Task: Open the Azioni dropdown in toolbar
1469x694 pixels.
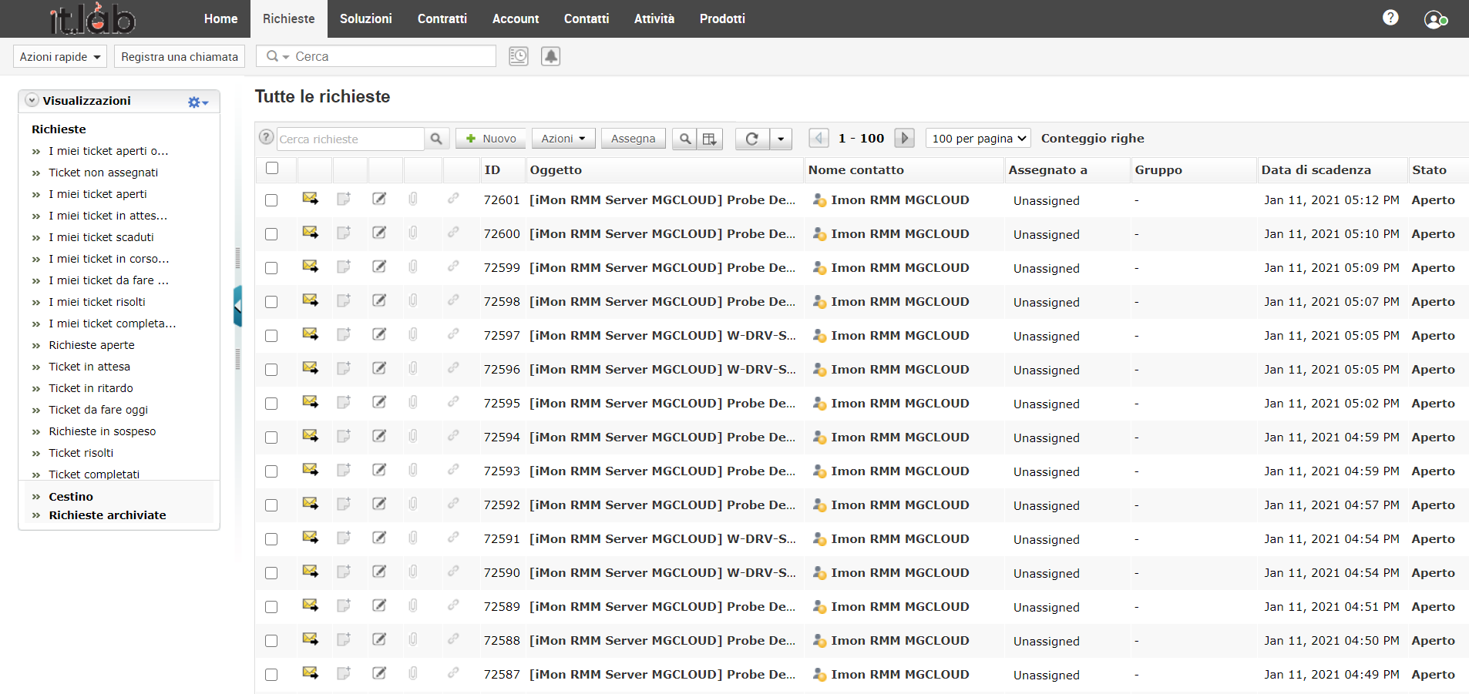Action: tap(563, 139)
